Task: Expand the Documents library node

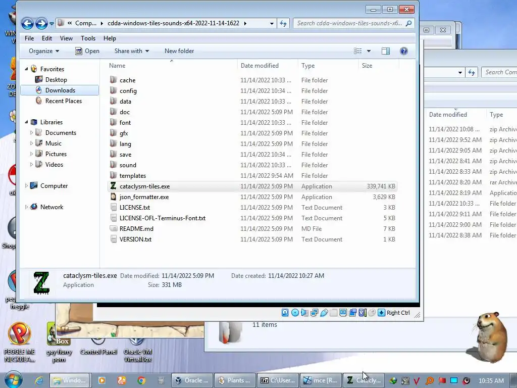Action: tap(31, 133)
